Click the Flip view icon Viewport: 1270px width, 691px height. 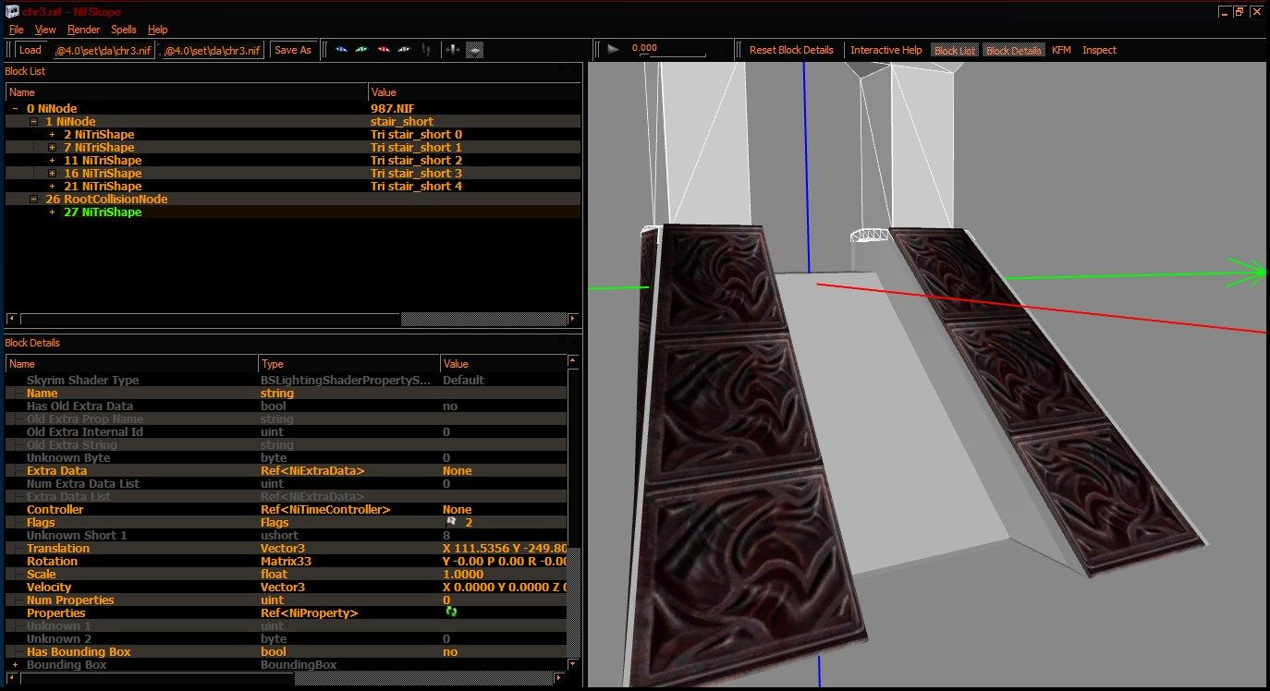pos(453,50)
